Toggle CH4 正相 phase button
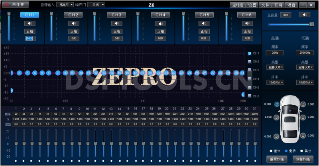Image resolution: width=319 pixels, height=166 pixels. pos(161,31)
